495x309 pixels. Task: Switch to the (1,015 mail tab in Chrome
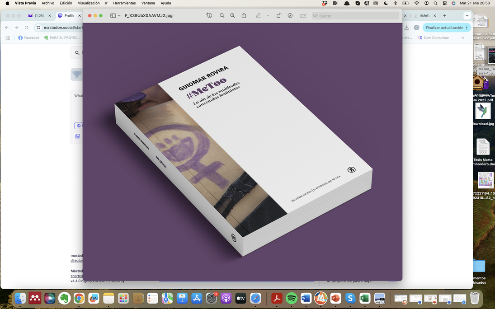pos(39,15)
